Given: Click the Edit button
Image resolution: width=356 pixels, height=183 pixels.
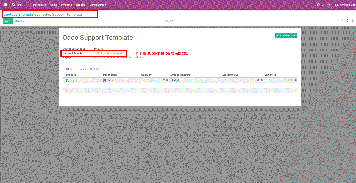Looking at the screenshot, I should tap(8, 21).
